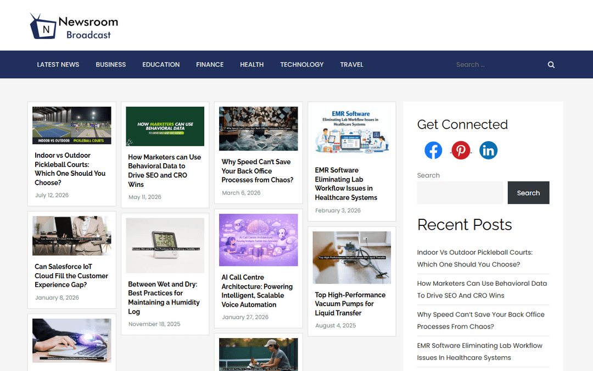The width and height of the screenshot is (593, 371).
Task: Open article title Indoor vs Outdoor Pickleball Courts
Action: 70,169
